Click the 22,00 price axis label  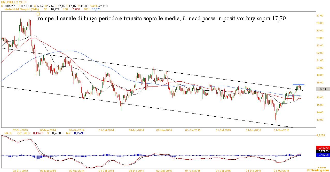(x=320, y=53)
